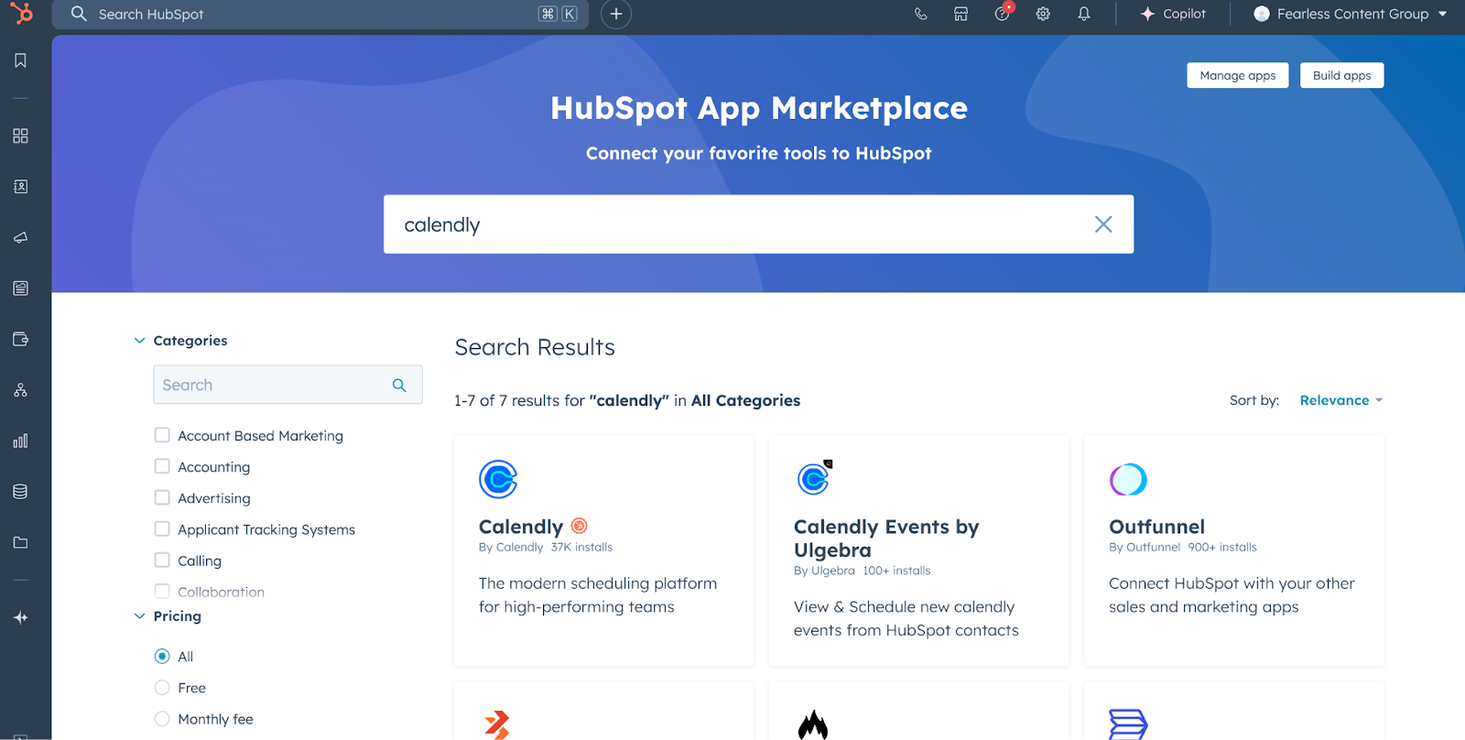The image size is (1465, 740).
Task: Open the Calendly app listing title
Action: click(521, 527)
